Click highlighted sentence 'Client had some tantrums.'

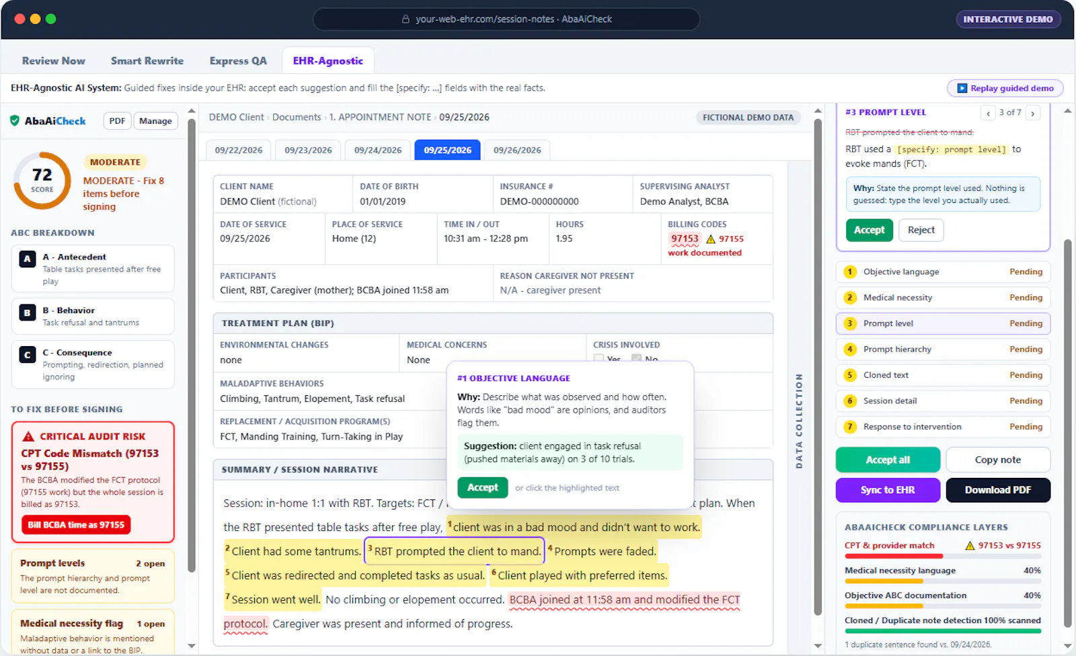click(x=293, y=552)
